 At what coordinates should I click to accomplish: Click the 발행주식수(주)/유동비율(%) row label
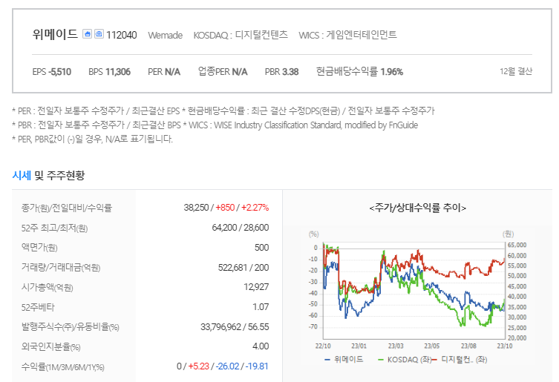[x=71, y=327]
